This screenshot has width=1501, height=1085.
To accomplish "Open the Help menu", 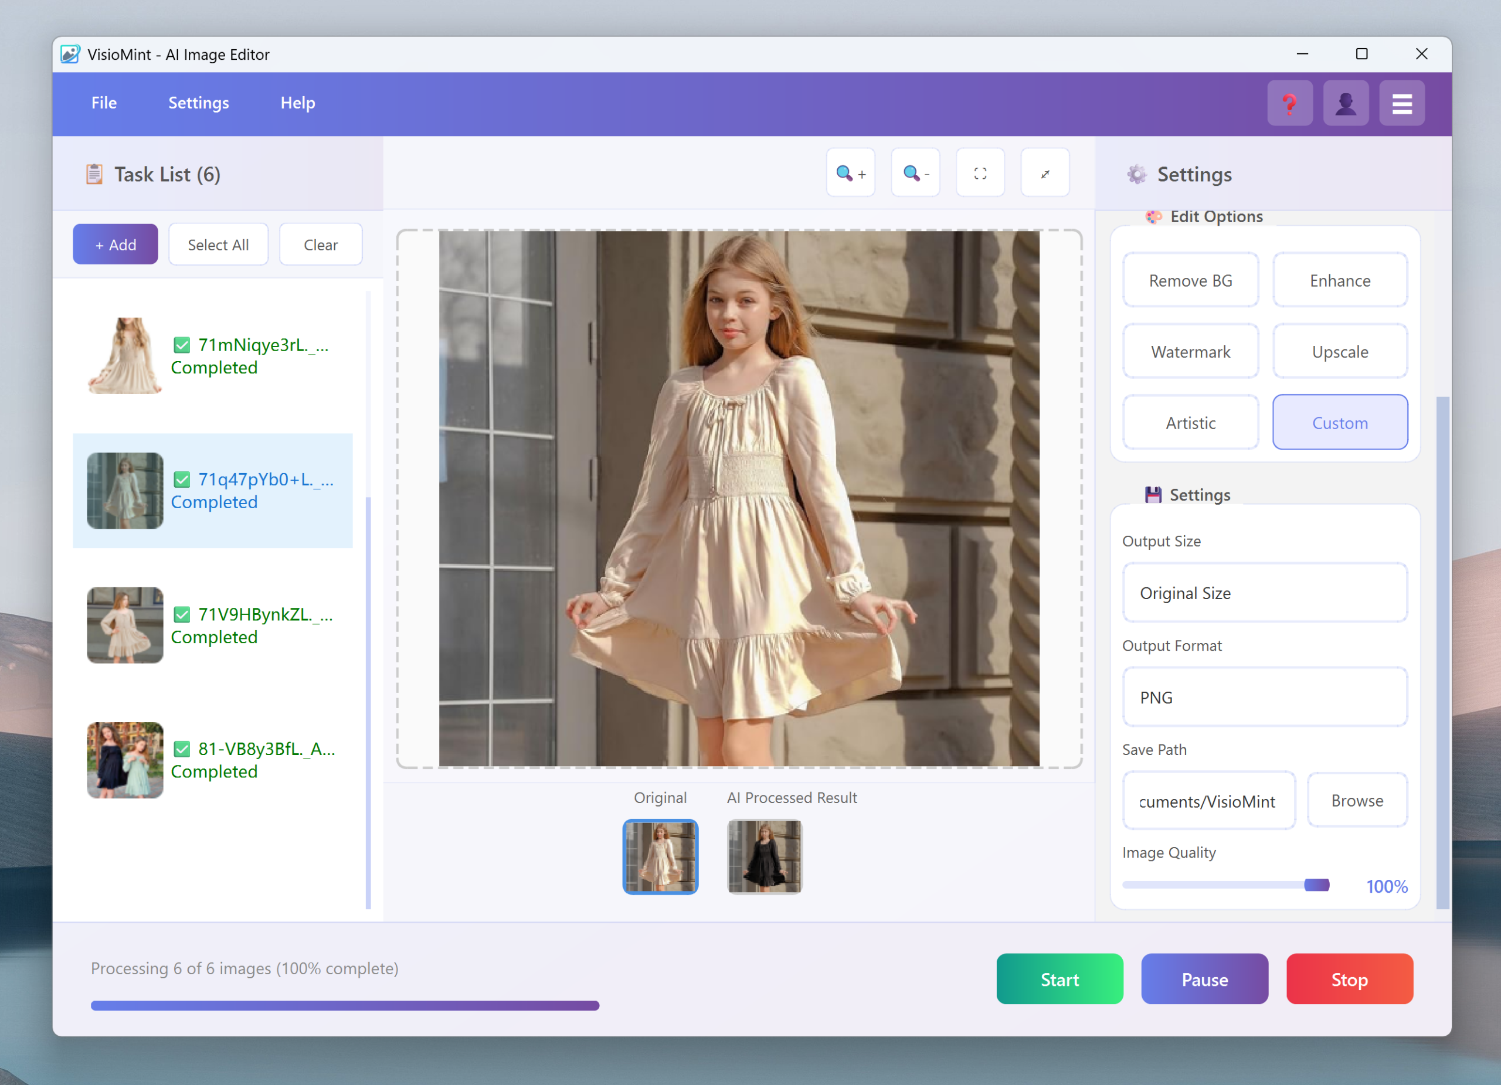I will click(x=297, y=103).
